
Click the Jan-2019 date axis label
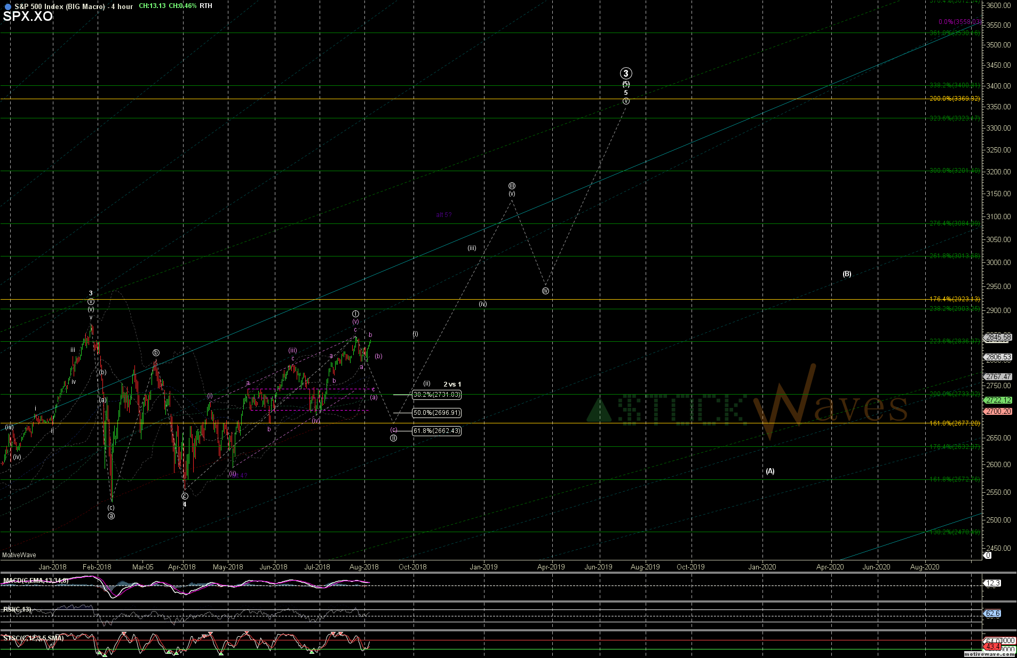483,567
